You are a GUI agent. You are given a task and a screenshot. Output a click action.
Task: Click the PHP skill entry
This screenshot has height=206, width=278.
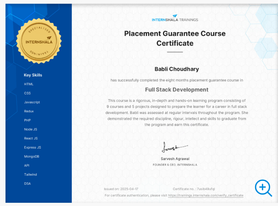pyautogui.click(x=28, y=120)
